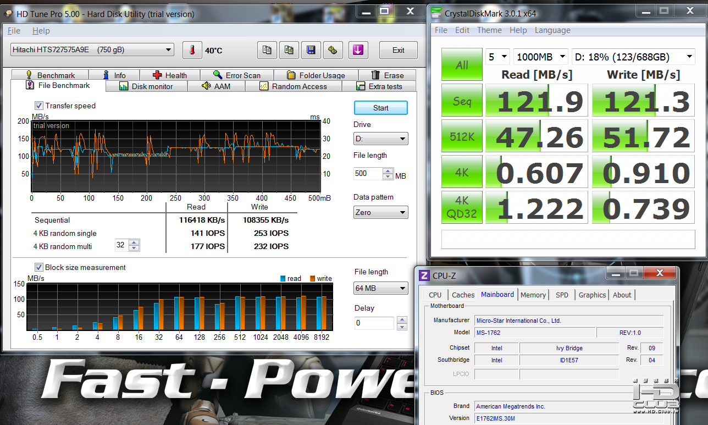Open the Theme menu in CrystalDiskMark
The width and height of the screenshot is (708, 425).
[489, 30]
